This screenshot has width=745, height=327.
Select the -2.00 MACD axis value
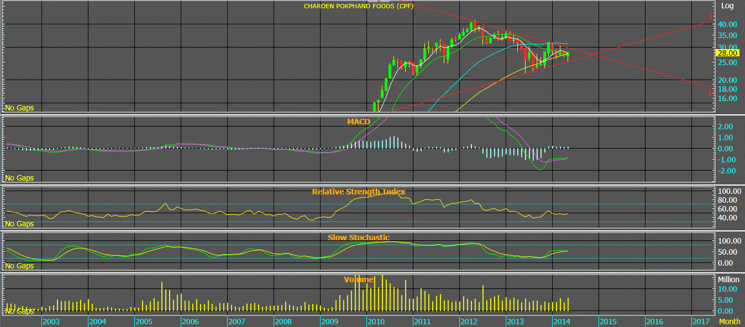coord(726,171)
